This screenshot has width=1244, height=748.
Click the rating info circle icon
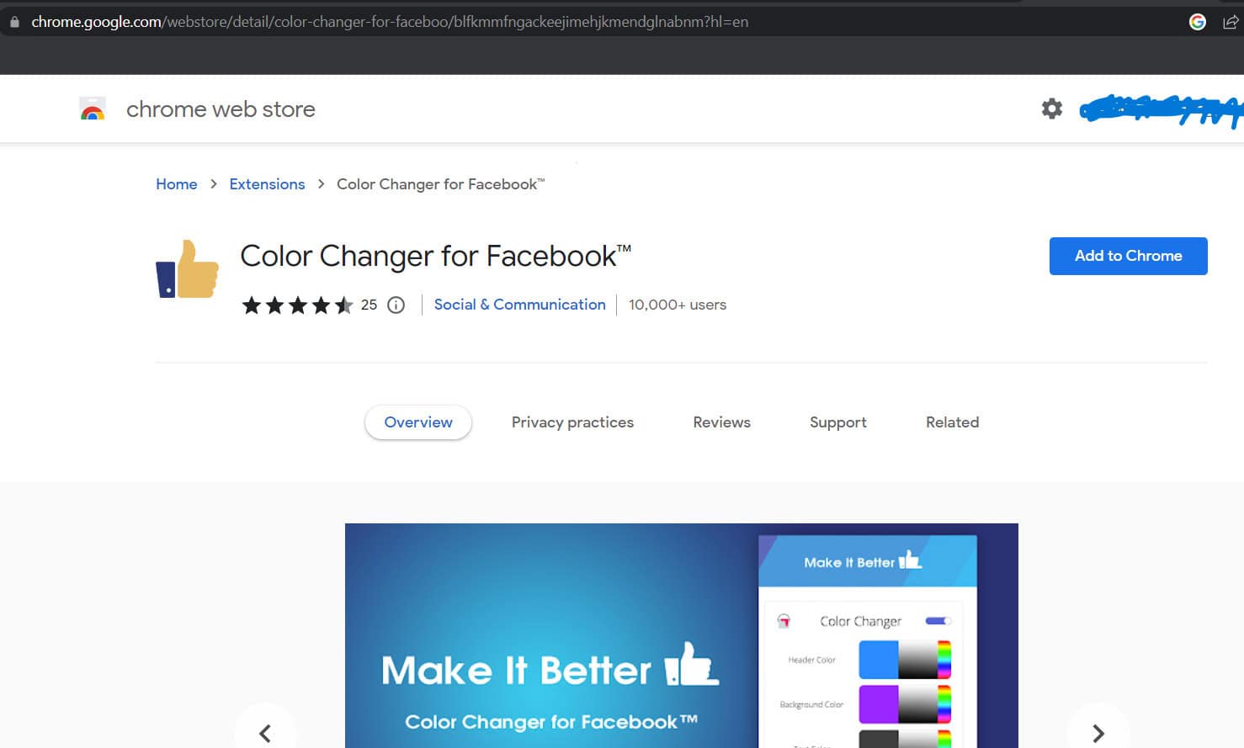(x=396, y=305)
